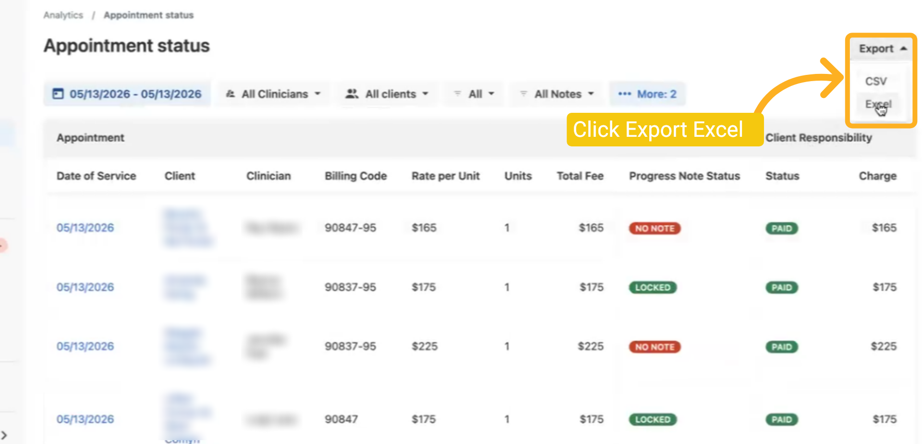Click LOCKED badge in 90847 row
This screenshot has width=922, height=444.
pos(653,420)
